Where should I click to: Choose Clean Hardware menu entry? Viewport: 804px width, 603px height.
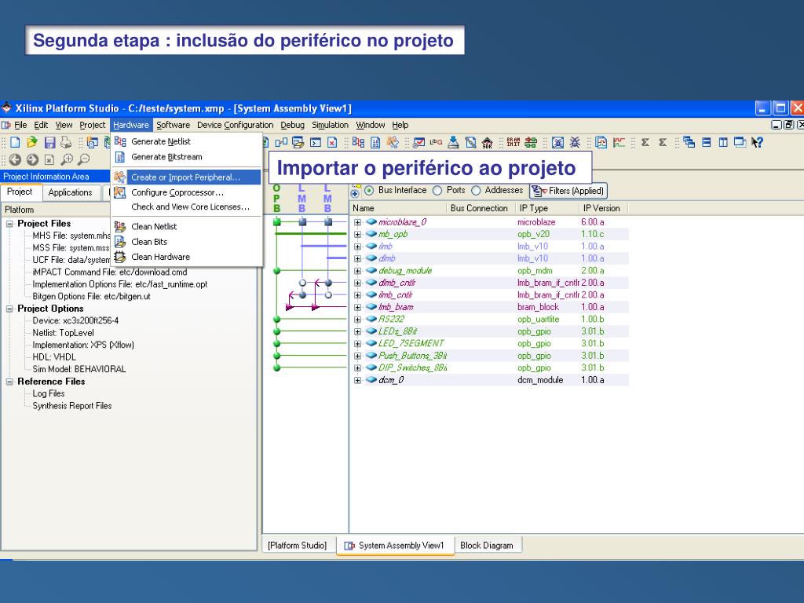pos(187,257)
